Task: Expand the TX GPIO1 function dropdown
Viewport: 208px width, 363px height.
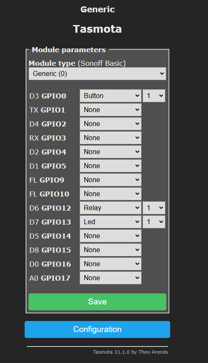Action: [x=111, y=110]
